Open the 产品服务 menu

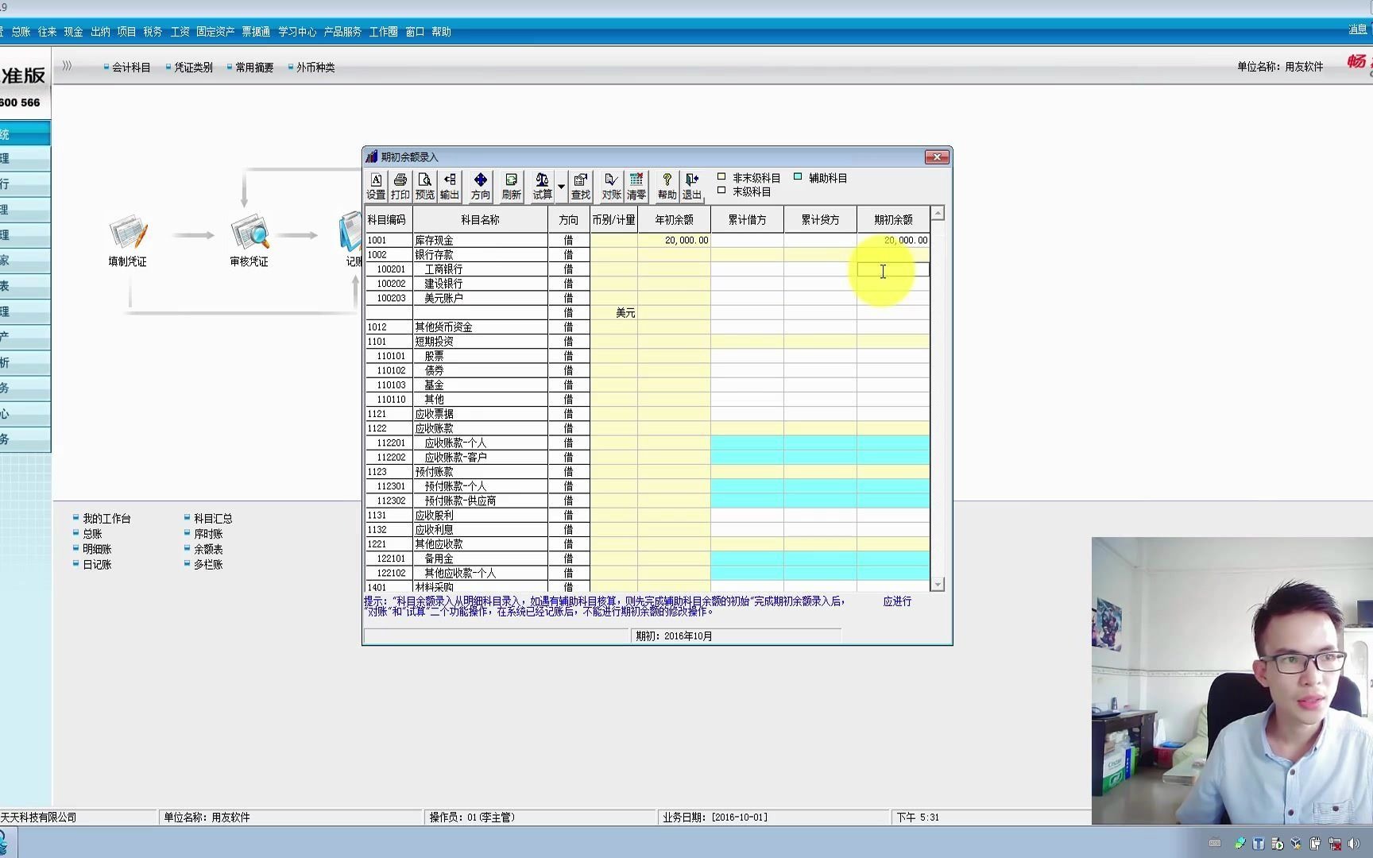(x=342, y=32)
